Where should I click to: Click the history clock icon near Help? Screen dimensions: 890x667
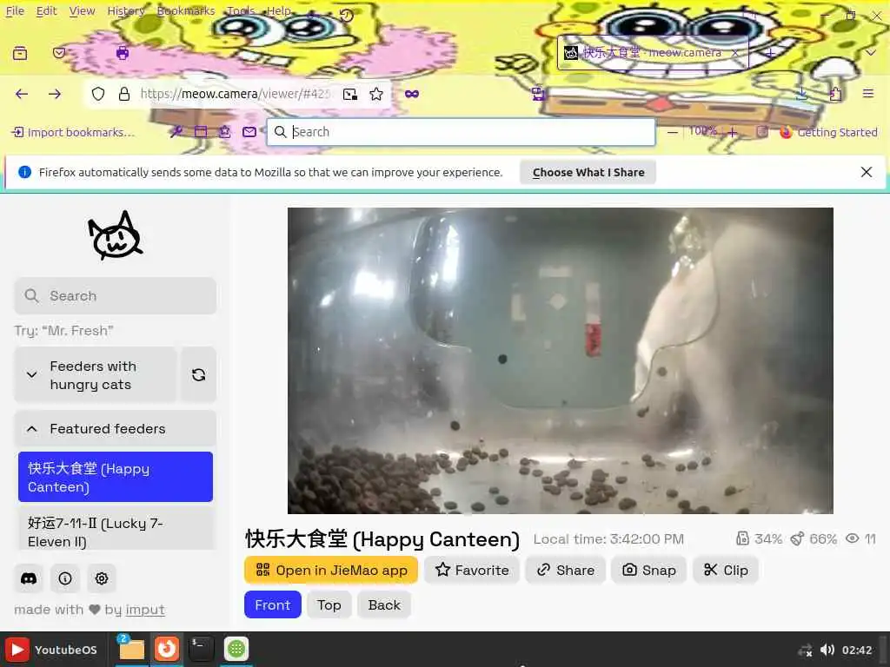tap(346, 16)
